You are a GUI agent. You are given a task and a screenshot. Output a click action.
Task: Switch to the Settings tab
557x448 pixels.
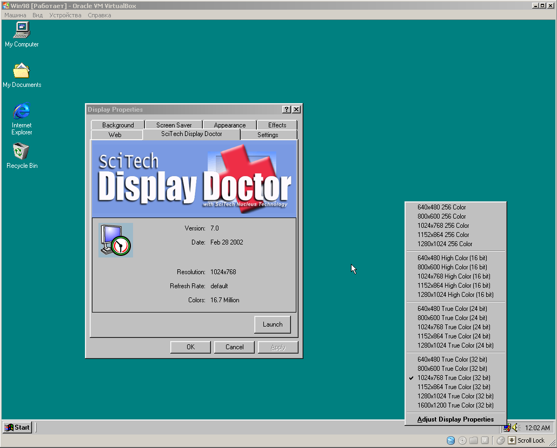point(268,135)
